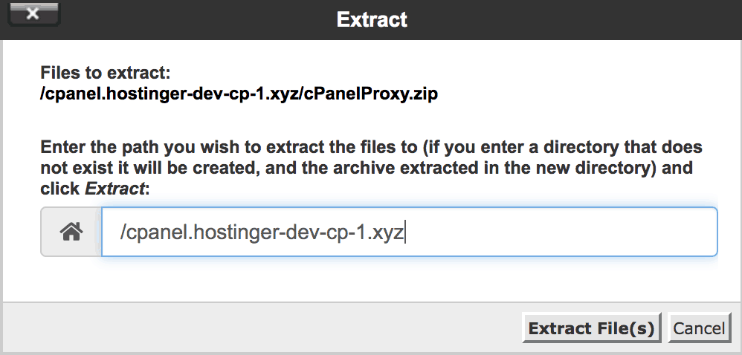This screenshot has height=355, width=742.
Task: Click the blank white area below the path field
Action: click(372, 279)
